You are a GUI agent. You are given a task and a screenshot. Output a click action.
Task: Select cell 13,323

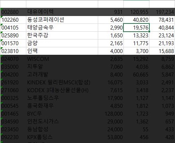coord(136,36)
